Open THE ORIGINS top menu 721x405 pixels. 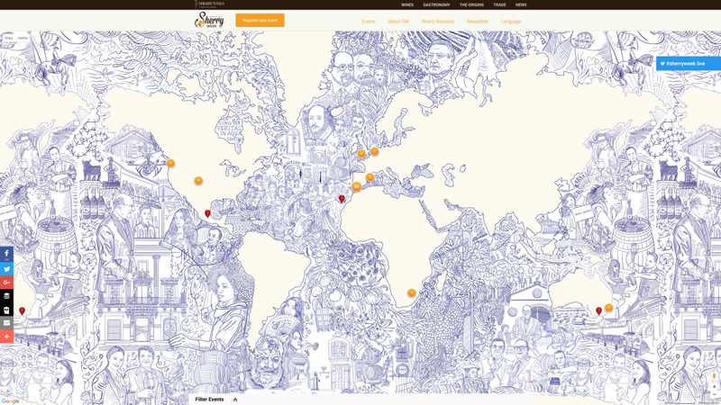(x=471, y=4)
